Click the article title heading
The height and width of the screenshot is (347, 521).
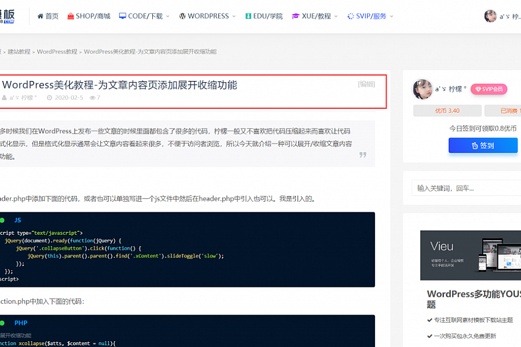(120, 85)
